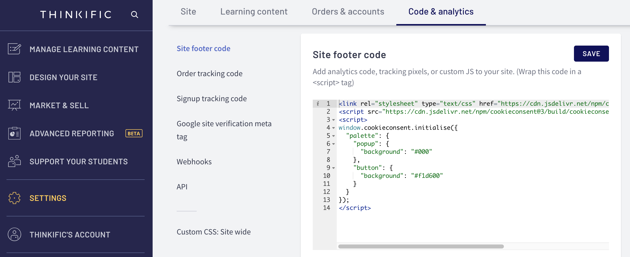This screenshot has width=630, height=257.
Task: Switch to the Learning content tab
Action: coord(254,12)
